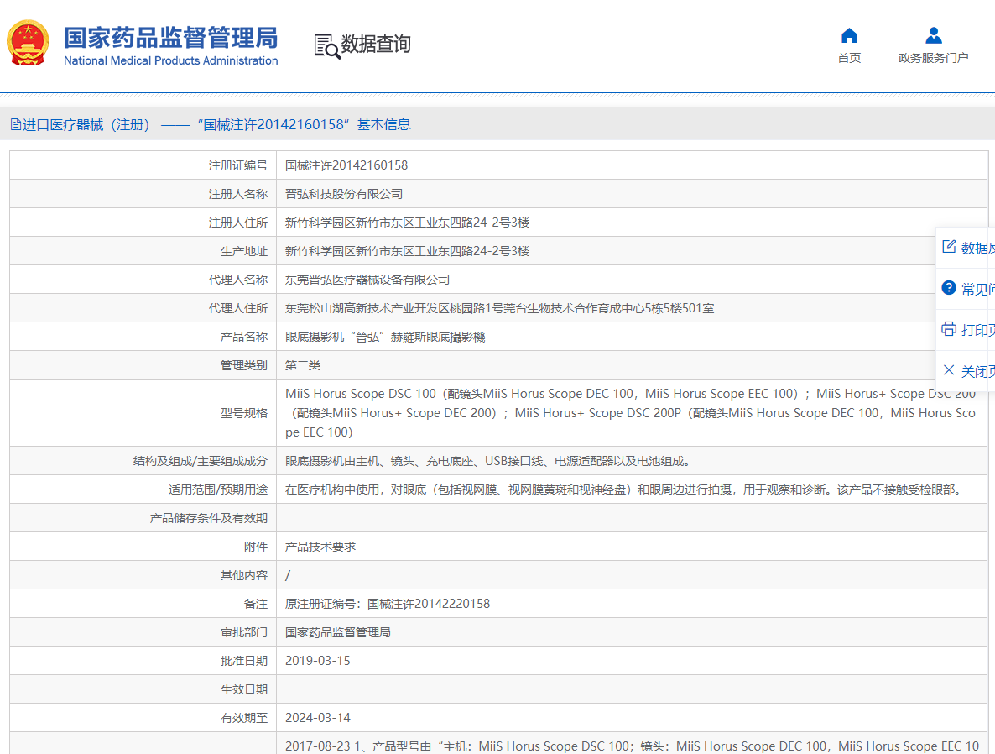Screen dimensions: 995x754
Task: Click the 产品储存条件及有效期 label cell
Action: (143, 518)
